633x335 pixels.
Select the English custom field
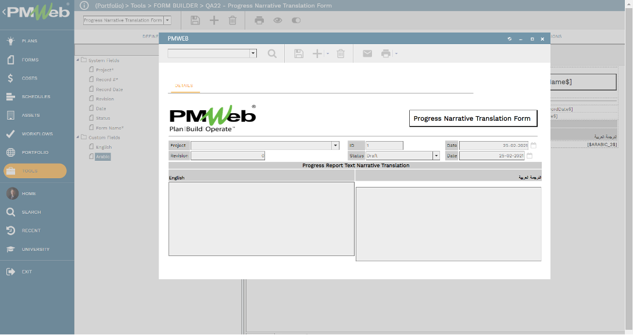tap(103, 147)
